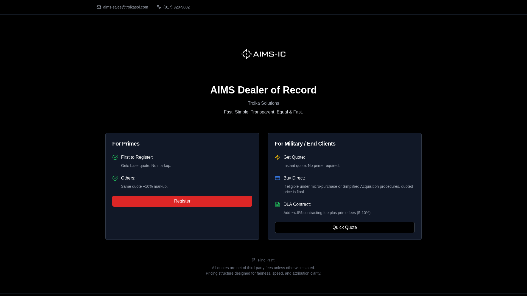This screenshot has width=527, height=296.
Task: Click the Fine Print disclaimer text
Action: click(263, 271)
